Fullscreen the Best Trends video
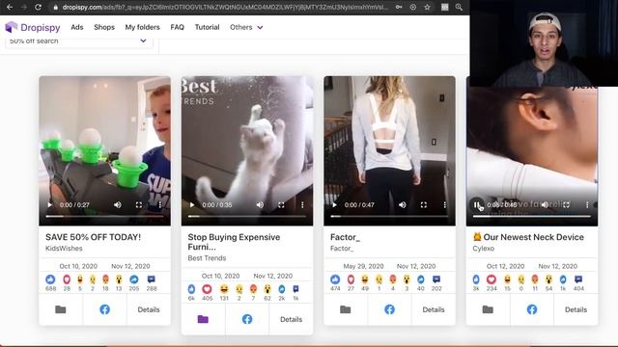The height and width of the screenshot is (347, 618). click(x=281, y=205)
